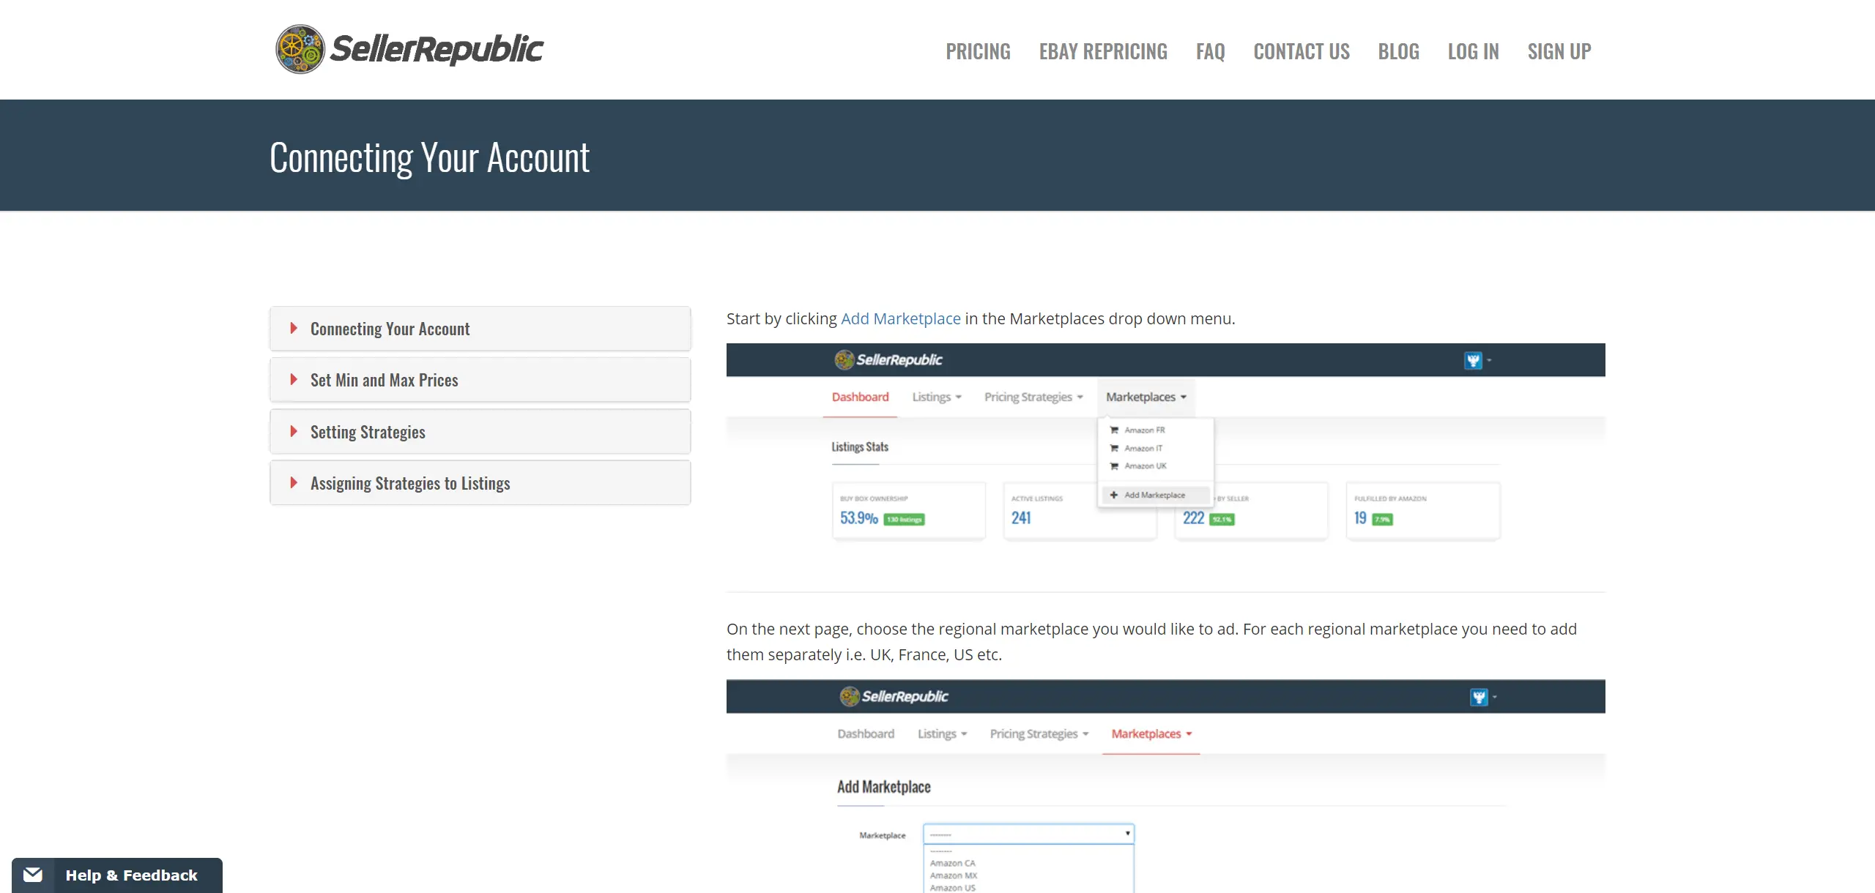Open the Marketplace select dropdown
The image size is (1875, 893).
[1028, 834]
